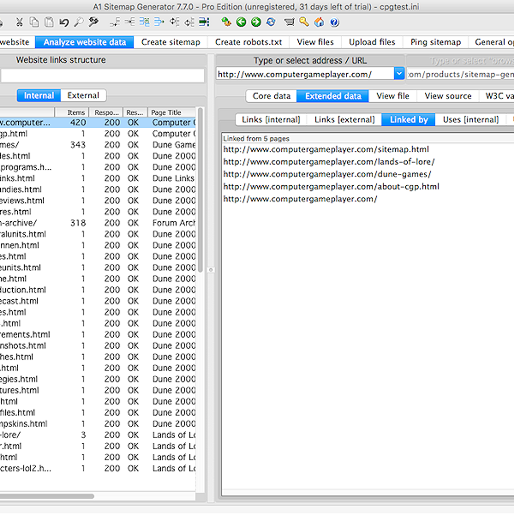Image resolution: width=514 pixels, height=514 pixels.
Task: Click the first tree-structure icon after the tools icon
Action: pos(115,22)
